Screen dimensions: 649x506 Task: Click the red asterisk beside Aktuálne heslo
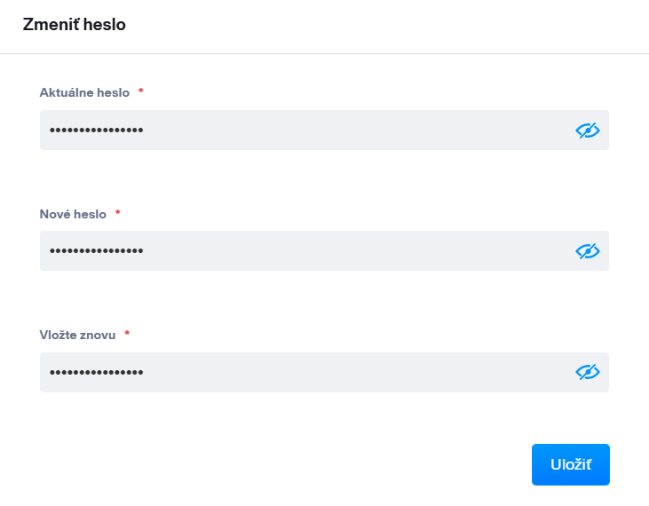pos(141,92)
